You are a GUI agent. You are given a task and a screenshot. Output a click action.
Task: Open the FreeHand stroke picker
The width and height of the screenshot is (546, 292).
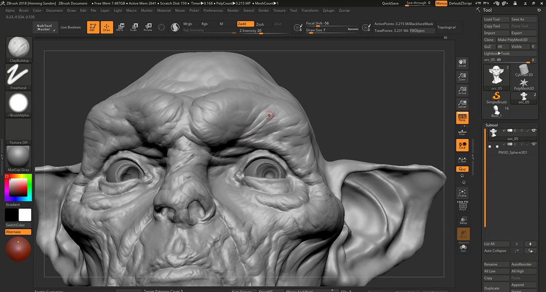19,75
